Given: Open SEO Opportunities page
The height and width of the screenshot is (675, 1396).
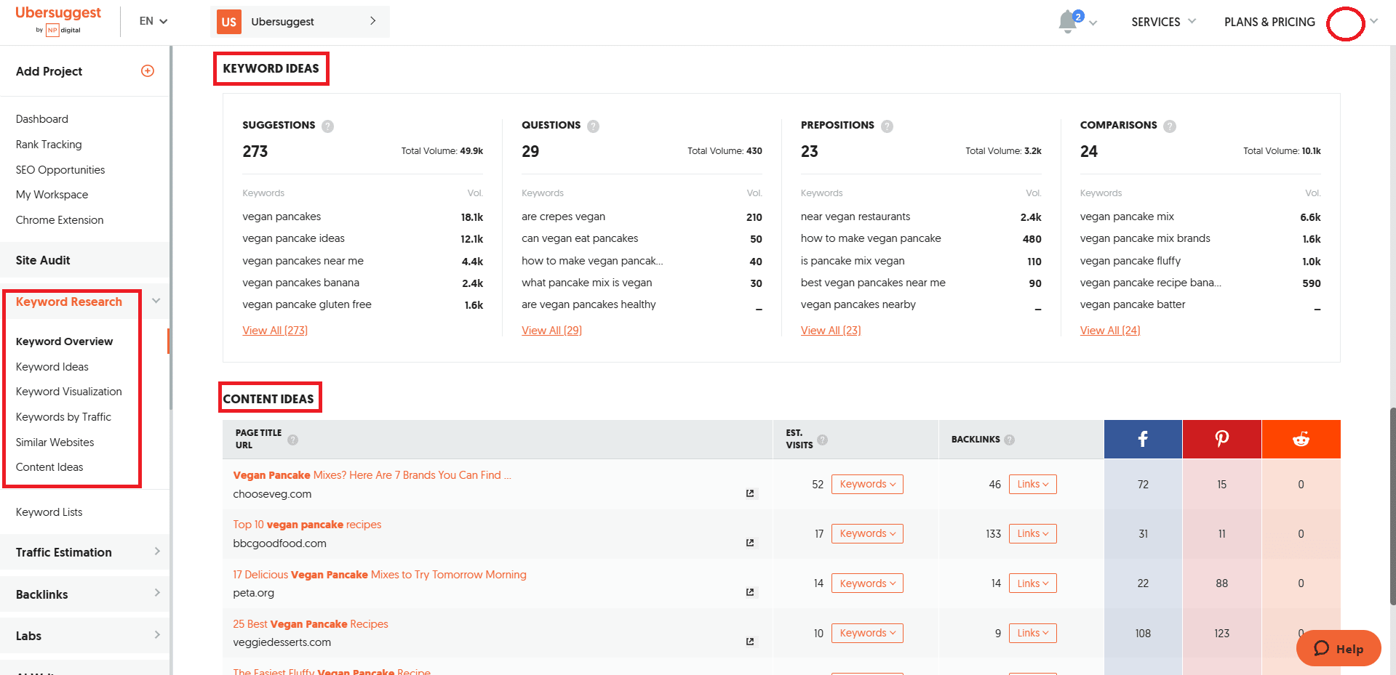Looking at the screenshot, I should tap(60, 170).
